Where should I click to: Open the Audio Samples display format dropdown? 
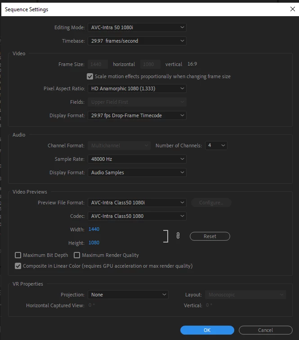137,172
